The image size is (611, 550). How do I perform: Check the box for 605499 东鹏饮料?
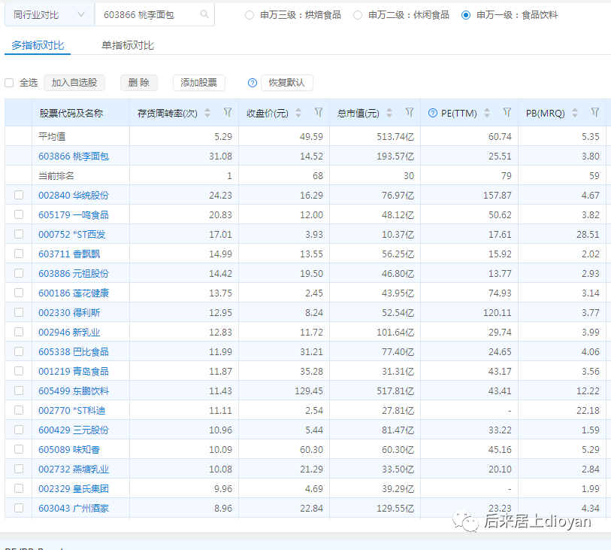pos(19,390)
